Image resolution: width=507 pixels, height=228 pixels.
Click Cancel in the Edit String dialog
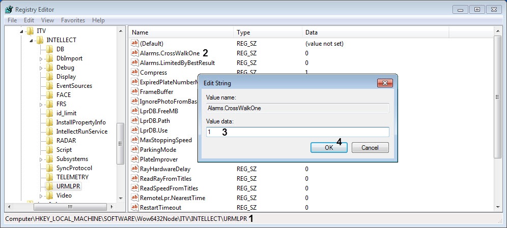click(370, 148)
